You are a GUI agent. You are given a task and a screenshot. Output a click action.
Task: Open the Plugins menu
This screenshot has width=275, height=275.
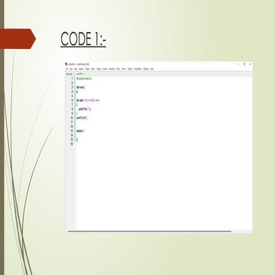[130, 69]
